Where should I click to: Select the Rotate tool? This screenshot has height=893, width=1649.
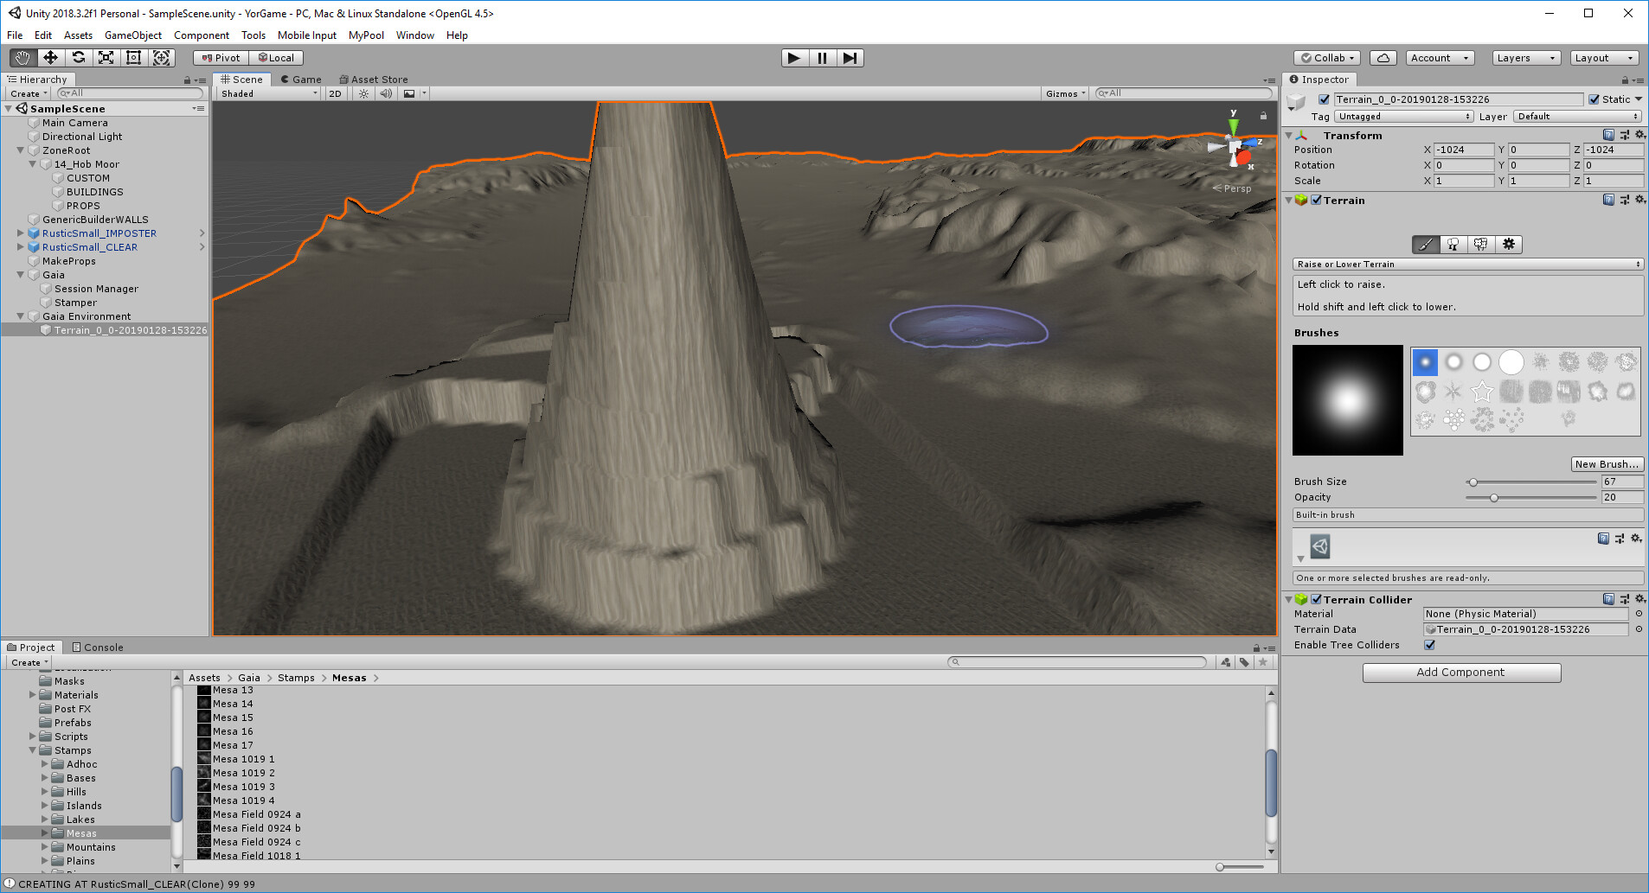coord(79,58)
